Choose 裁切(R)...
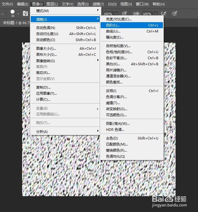The height and width of the screenshot is (212, 198). [x=65, y=73]
